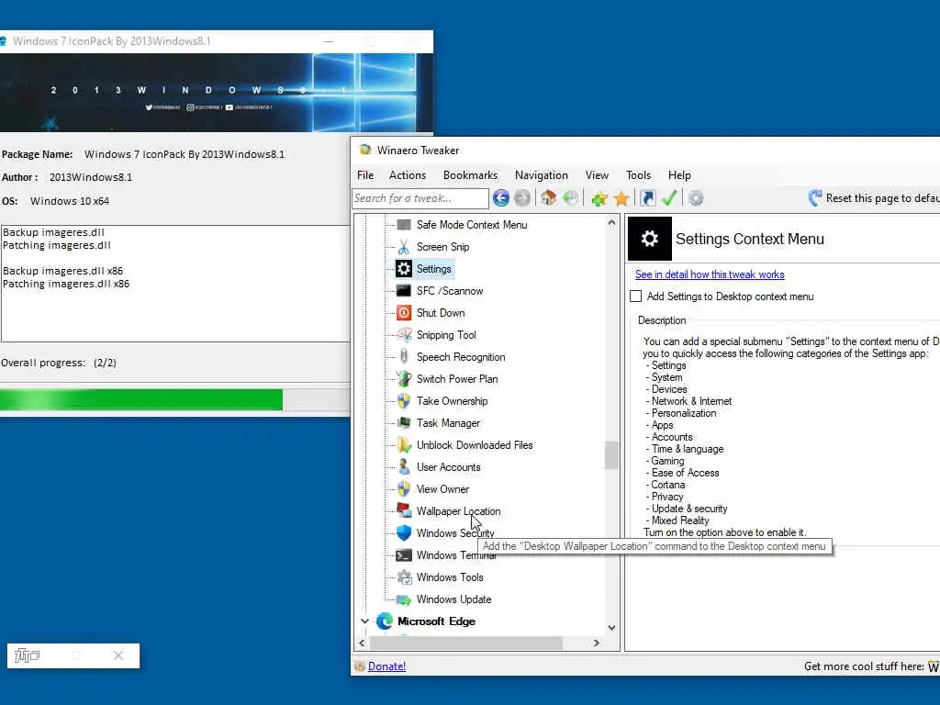Click the View Owner shield icon
This screenshot has height=705, width=940.
pos(404,489)
